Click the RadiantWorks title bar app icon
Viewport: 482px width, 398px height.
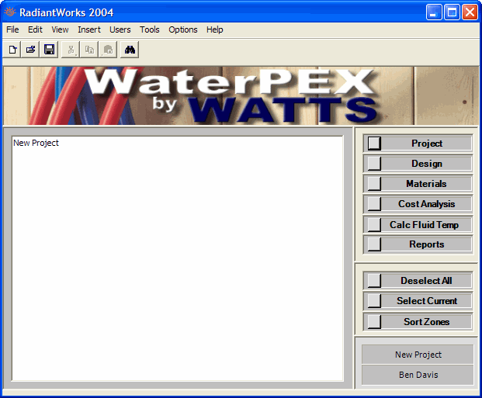pos(10,12)
